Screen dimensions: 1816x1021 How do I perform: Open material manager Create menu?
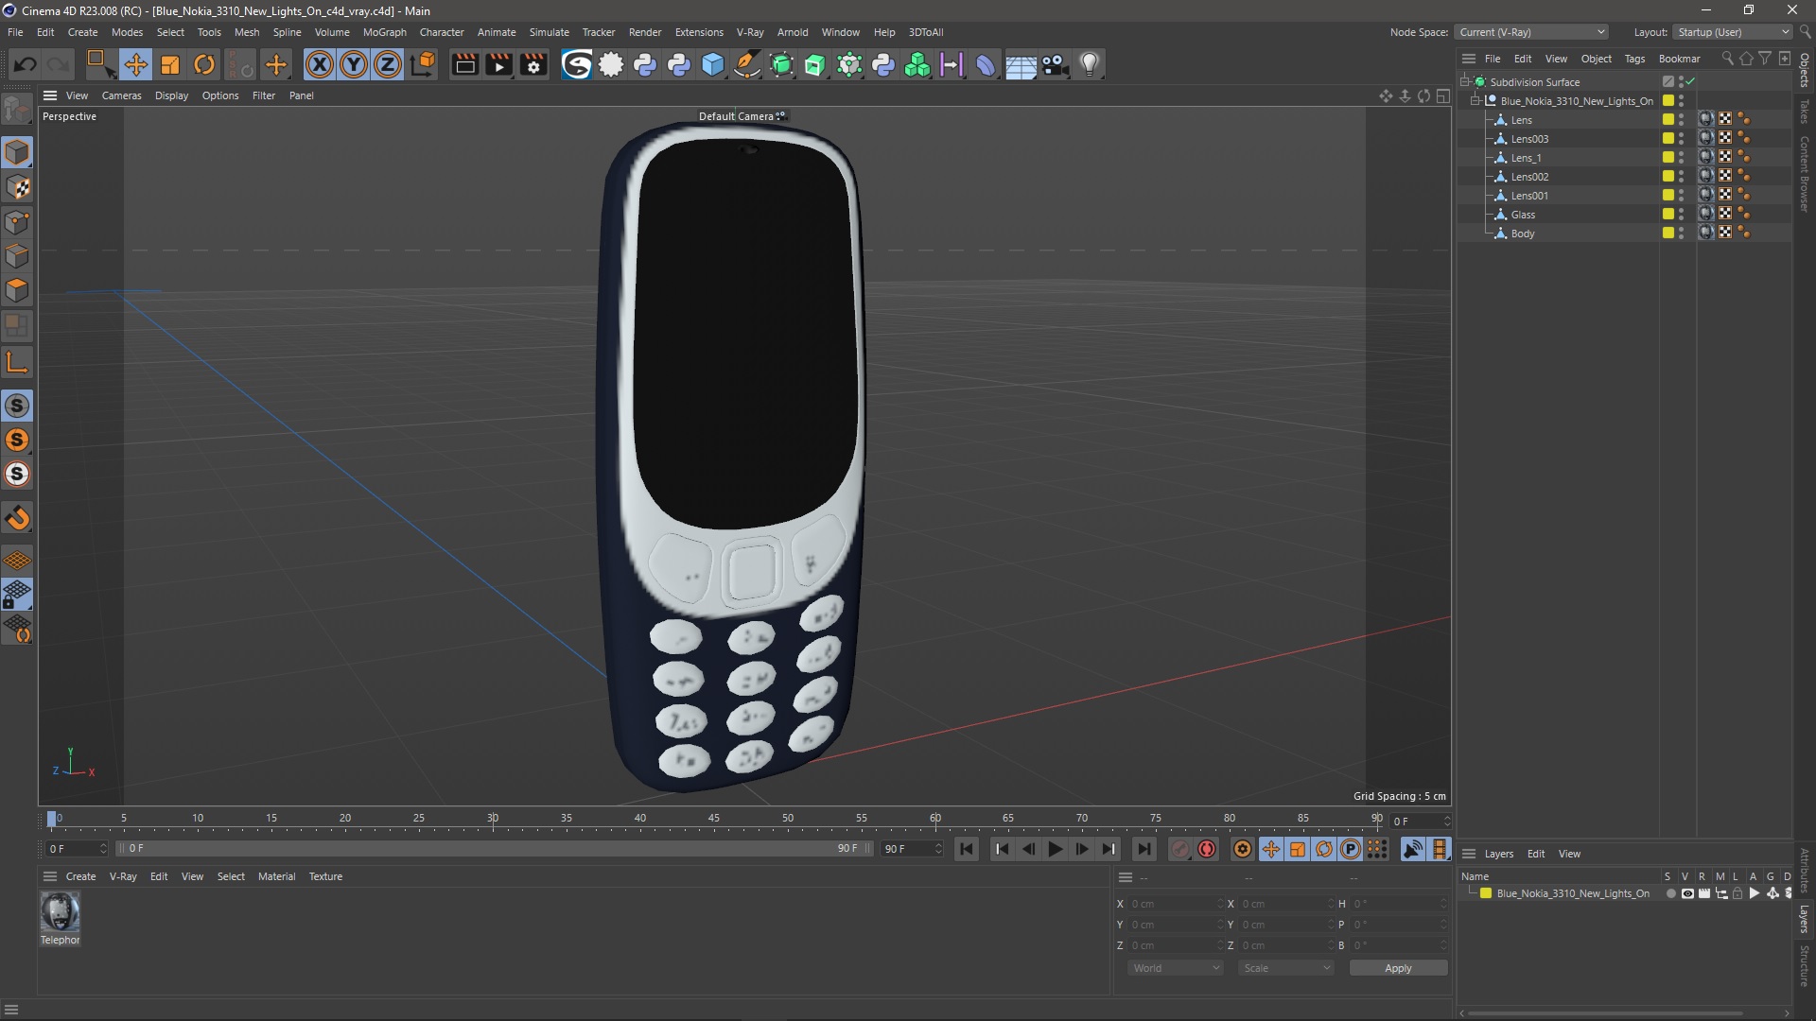[x=80, y=876]
